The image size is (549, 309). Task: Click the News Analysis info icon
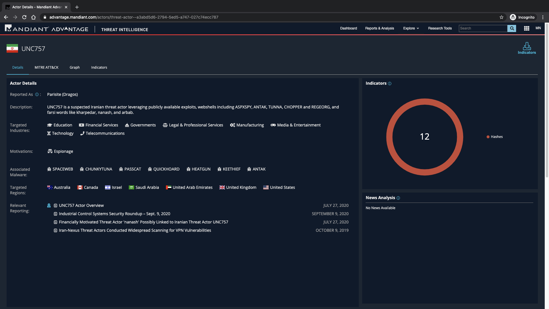[x=398, y=198]
